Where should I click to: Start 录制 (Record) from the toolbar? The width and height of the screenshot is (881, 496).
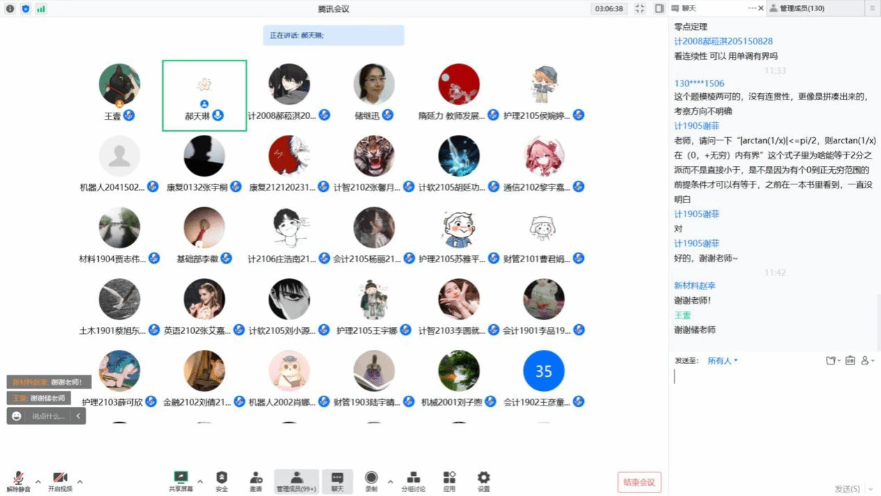[372, 479]
